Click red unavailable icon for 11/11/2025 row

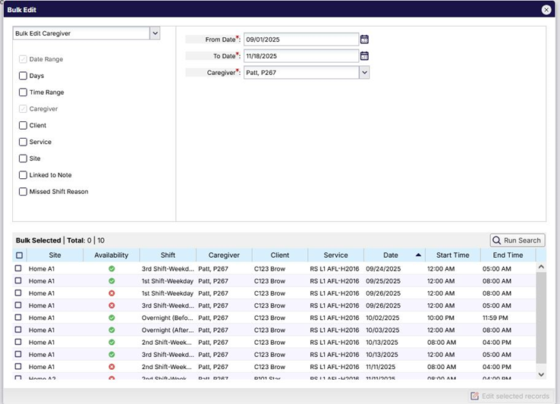coord(112,367)
